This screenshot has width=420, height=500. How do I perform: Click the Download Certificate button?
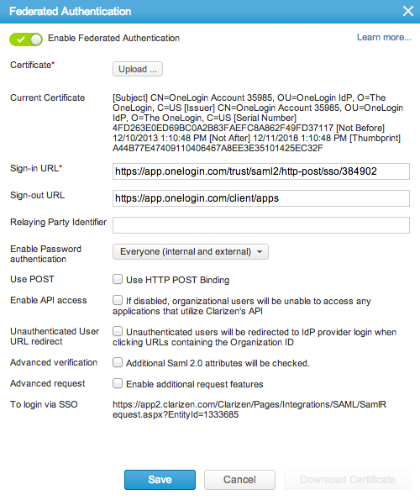pos(348,480)
